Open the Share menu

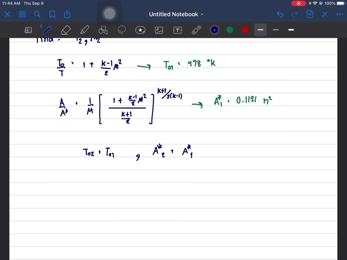click(66, 14)
